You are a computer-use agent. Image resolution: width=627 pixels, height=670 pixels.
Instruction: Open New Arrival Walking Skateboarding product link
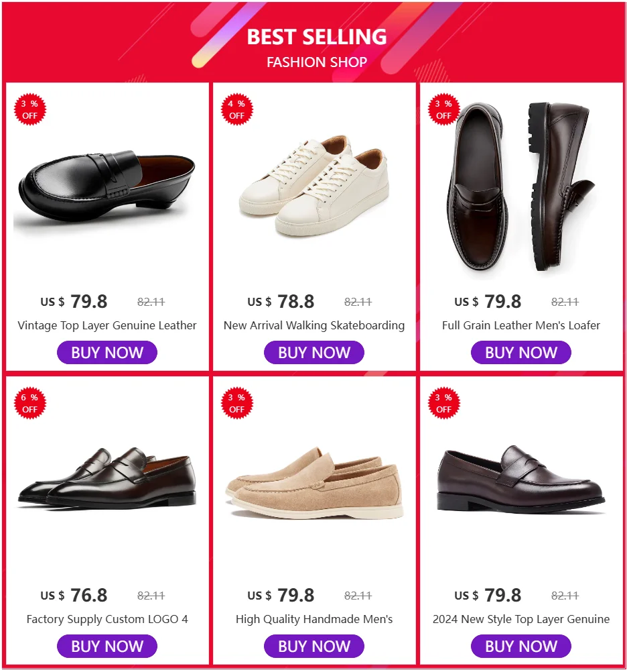coord(313,326)
